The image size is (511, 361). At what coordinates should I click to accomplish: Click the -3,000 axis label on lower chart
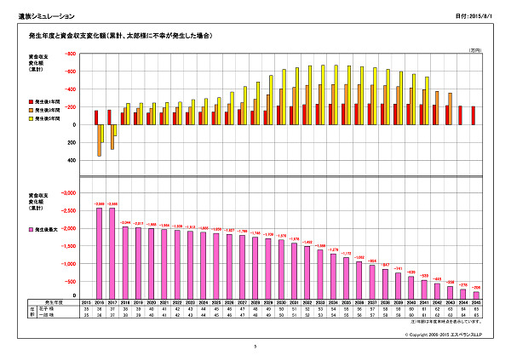point(69,194)
